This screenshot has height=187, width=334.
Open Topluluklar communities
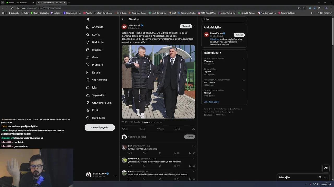96,95
